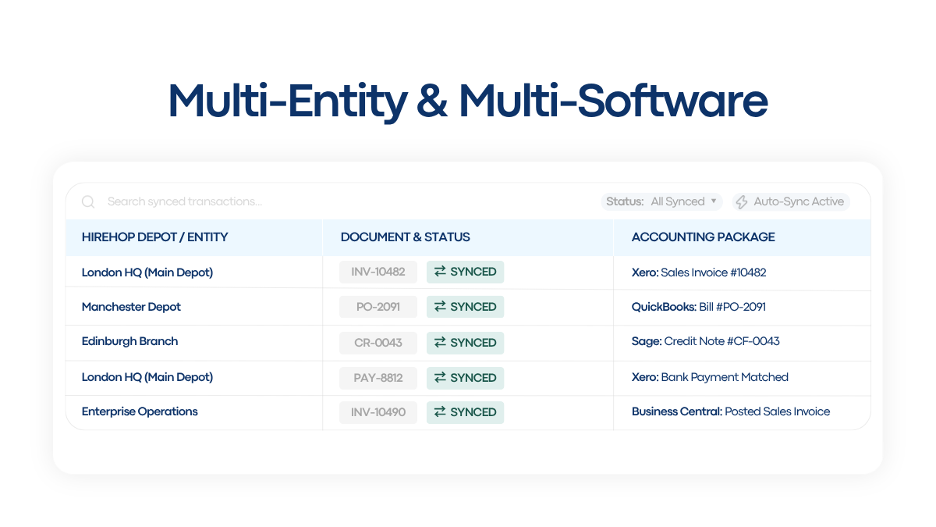Open the Status: All Synced dropdown
The height and width of the screenshot is (527, 936).
click(x=663, y=201)
